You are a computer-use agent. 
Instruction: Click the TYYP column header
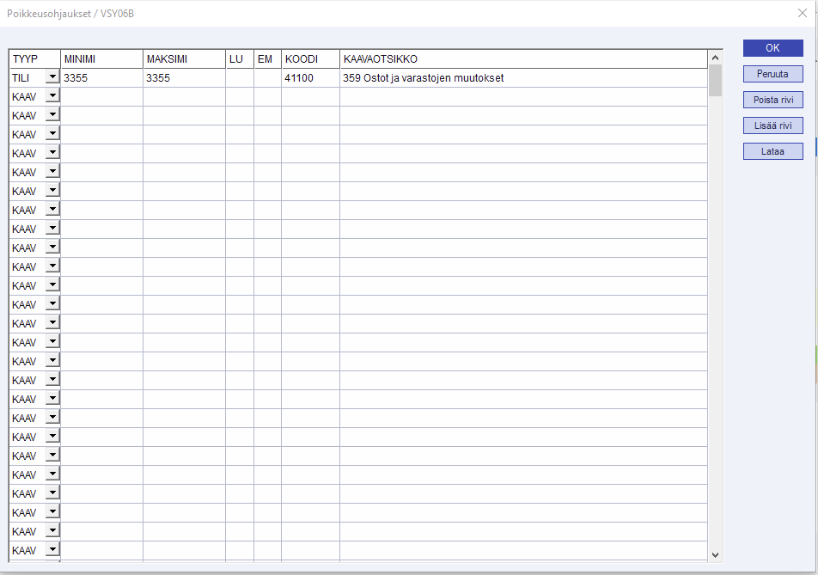tap(34, 59)
